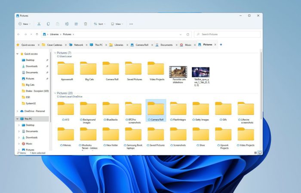Select Video Projects folder in Pictures (7)

[156, 71]
